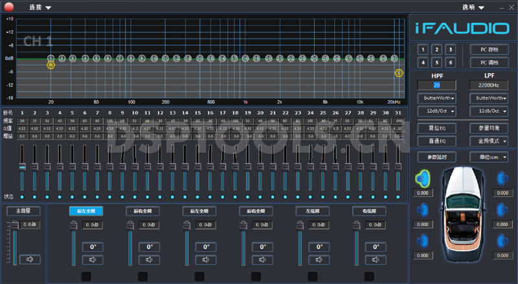Click the yellow H high-pass node on graph
This screenshot has width=518, height=284.
(51, 64)
